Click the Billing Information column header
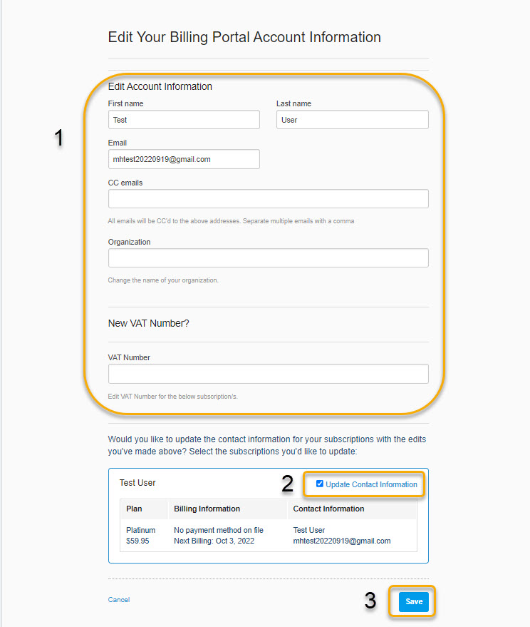The width and height of the screenshot is (530, 627). (207, 509)
